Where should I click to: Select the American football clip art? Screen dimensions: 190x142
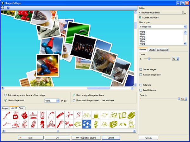[x=131, y=115]
